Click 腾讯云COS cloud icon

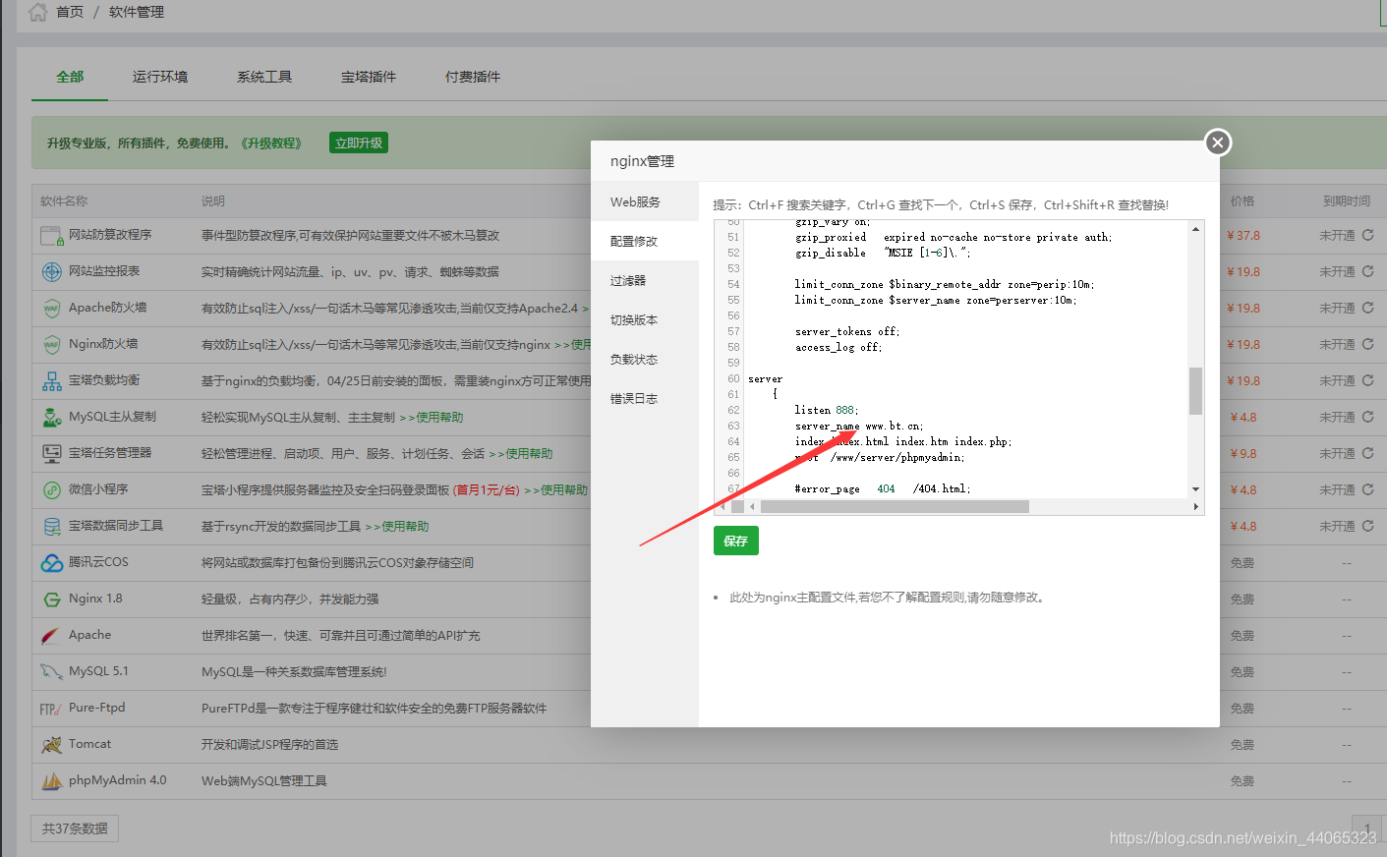click(51, 563)
